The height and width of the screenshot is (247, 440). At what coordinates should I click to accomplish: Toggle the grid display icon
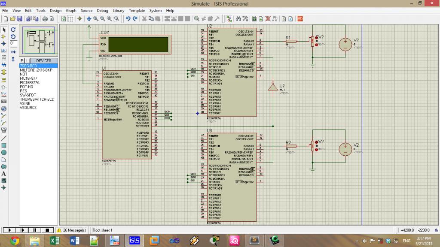(x=70, y=19)
